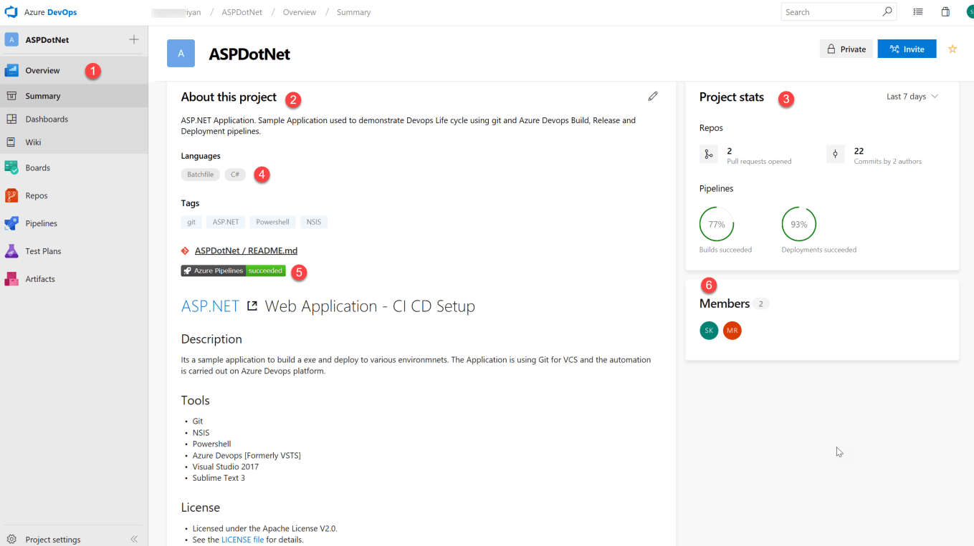Click the Search input field
Screen dimensions: 974x546
[831, 12]
